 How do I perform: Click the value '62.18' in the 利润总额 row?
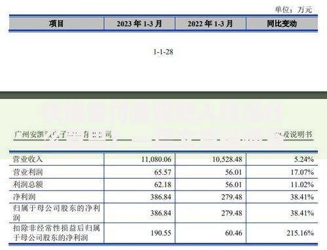click(163, 185)
